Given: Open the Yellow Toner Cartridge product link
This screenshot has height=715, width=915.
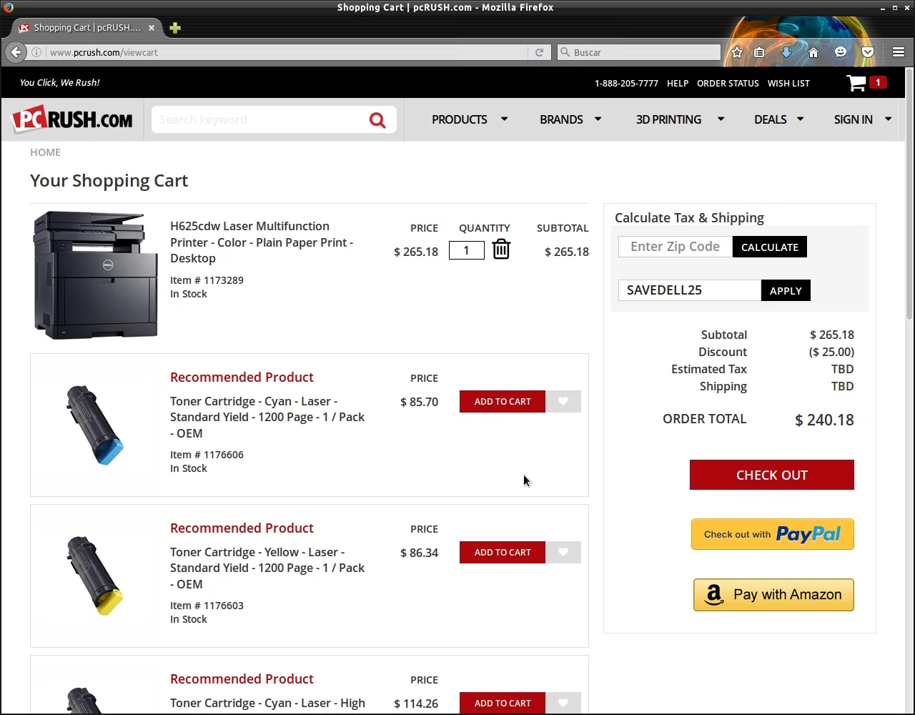Looking at the screenshot, I should click(x=267, y=568).
